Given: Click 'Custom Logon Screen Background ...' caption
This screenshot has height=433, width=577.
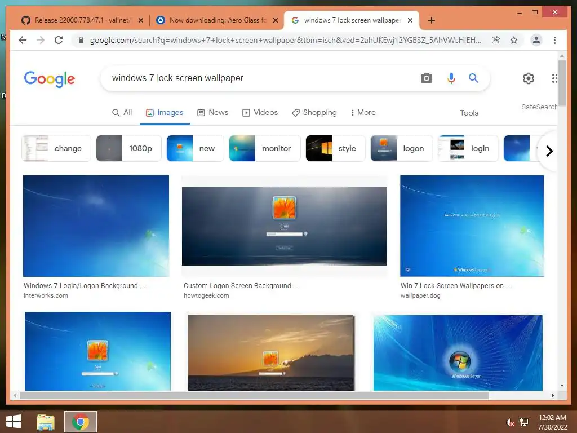Looking at the screenshot, I should coord(241,286).
